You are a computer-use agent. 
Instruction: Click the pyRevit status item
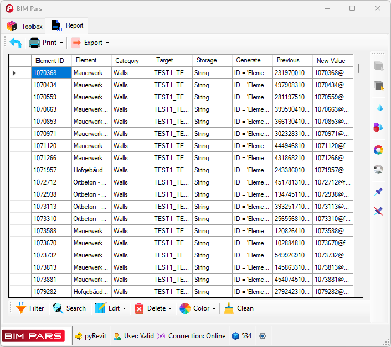(91, 336)
